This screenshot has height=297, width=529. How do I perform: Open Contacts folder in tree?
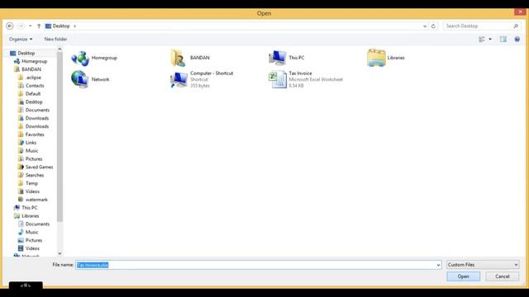click(x=35, y=86)
